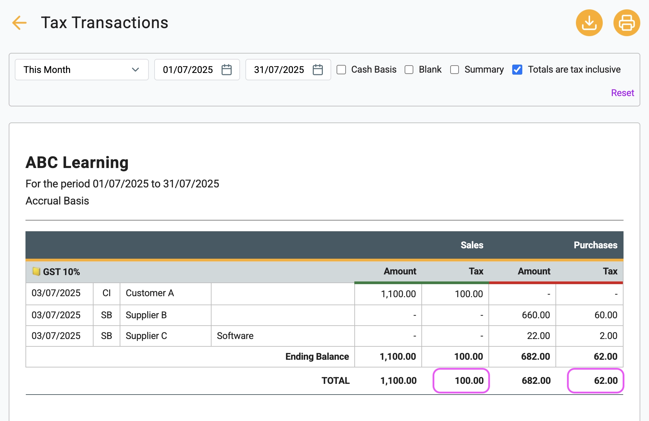Click the Purchases column header
Screen dimensions: 649x421
point(595,245)
